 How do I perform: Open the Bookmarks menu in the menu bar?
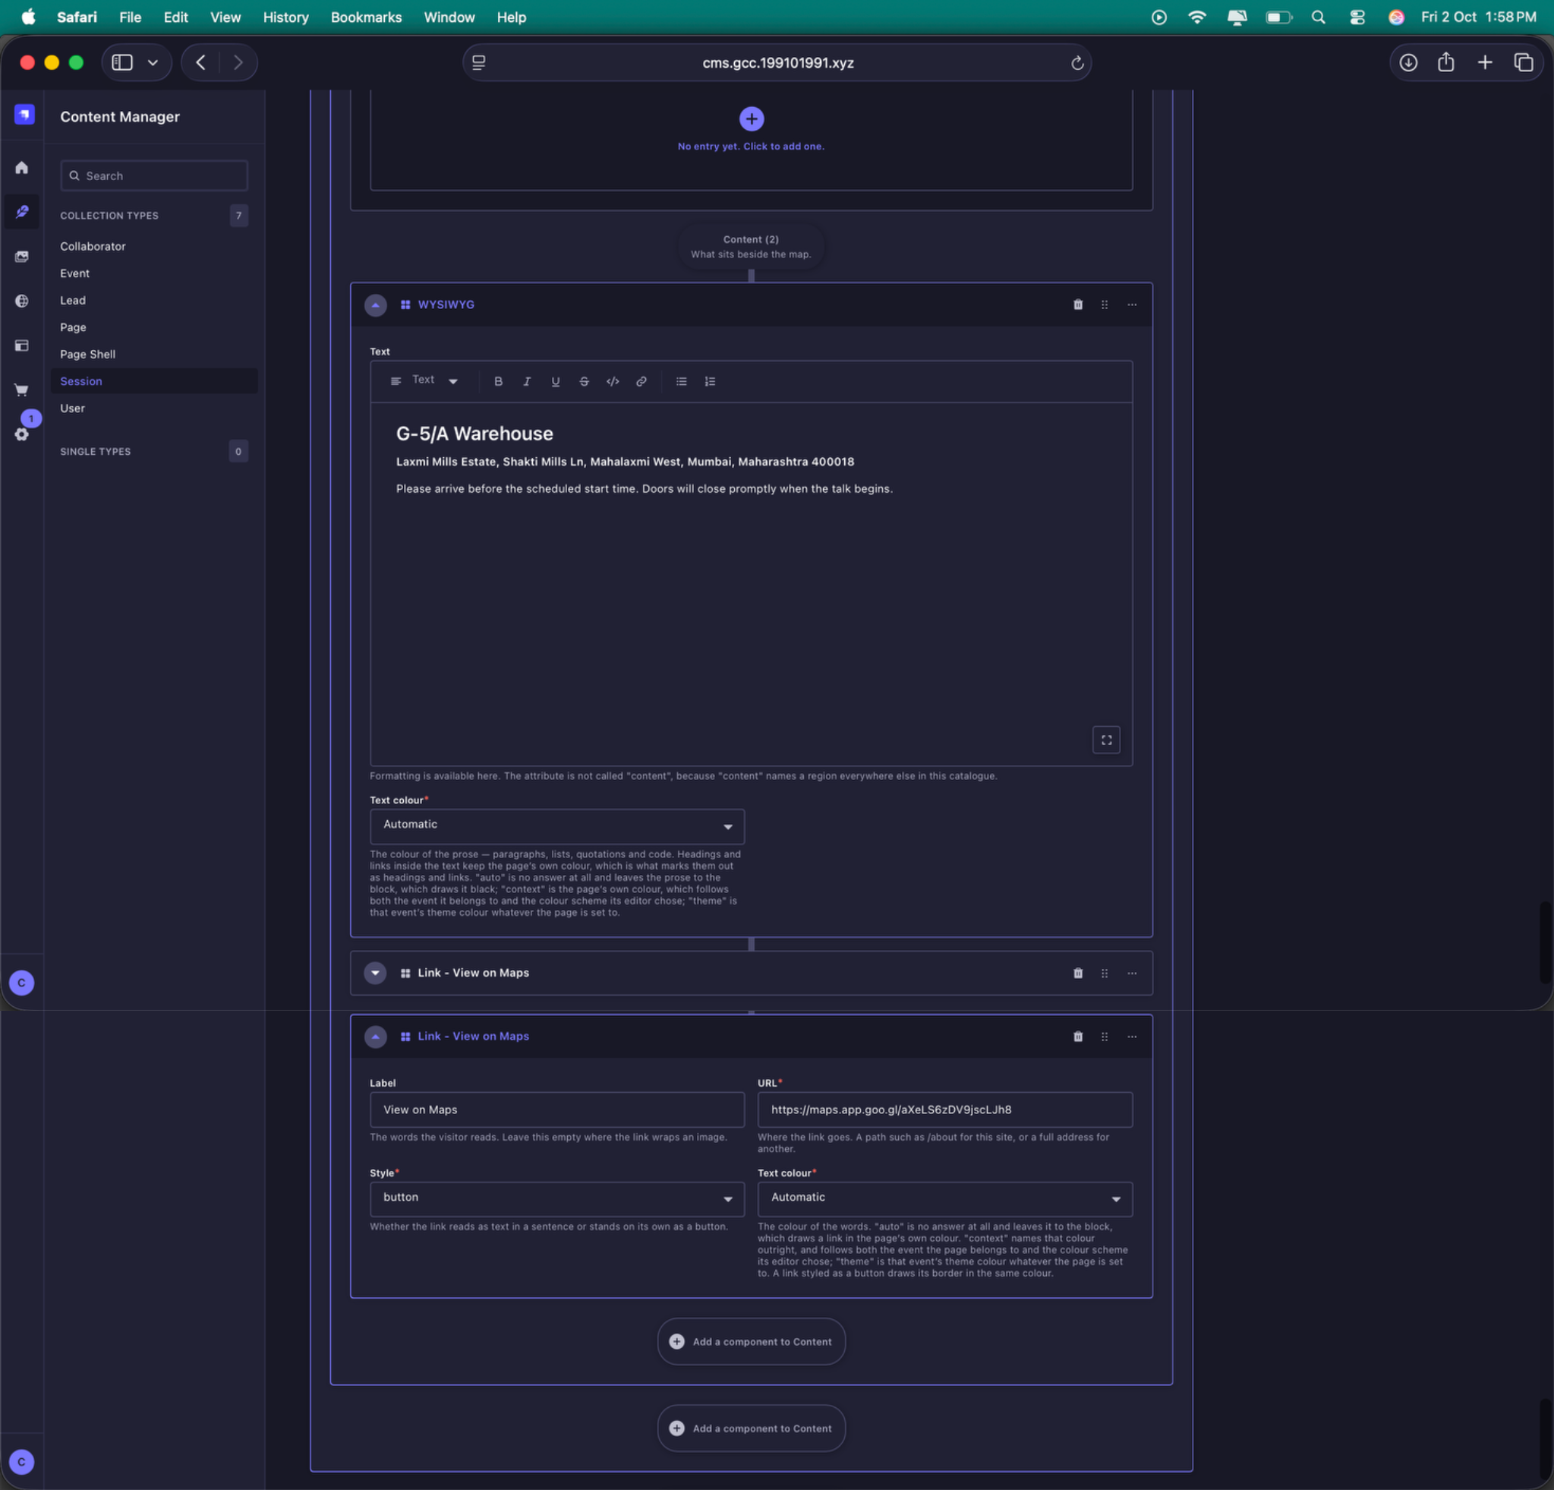367,17
